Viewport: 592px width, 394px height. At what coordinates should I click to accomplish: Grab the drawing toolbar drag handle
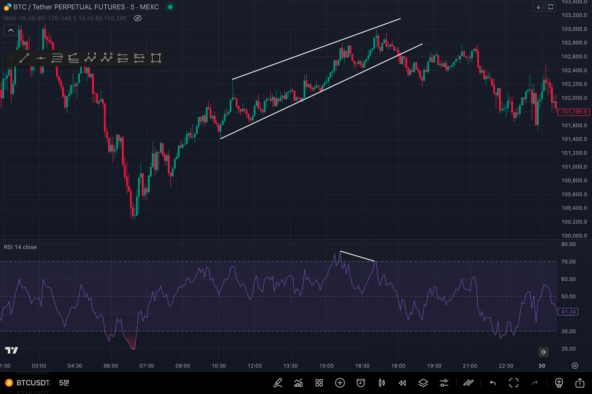[x=11, y=58]
